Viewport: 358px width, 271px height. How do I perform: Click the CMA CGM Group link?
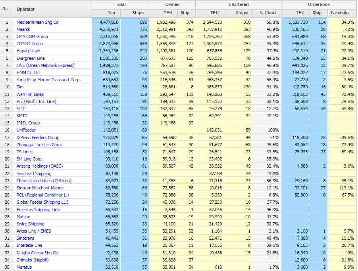32,36
